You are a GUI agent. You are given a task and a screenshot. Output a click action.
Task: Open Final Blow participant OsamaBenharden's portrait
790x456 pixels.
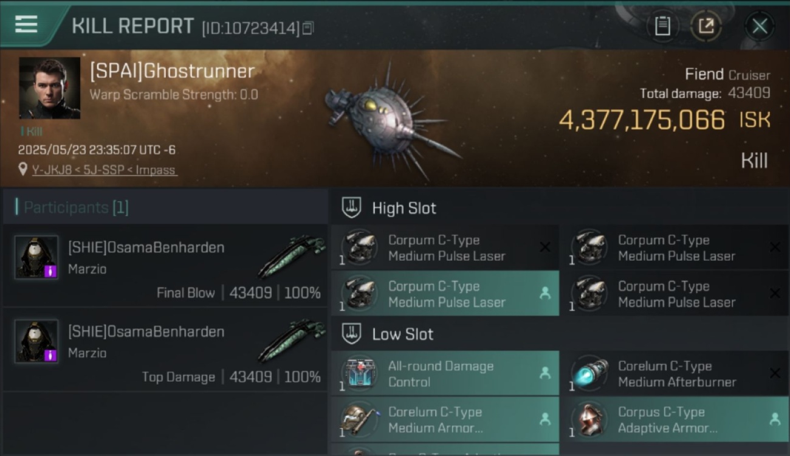(36, 257)
